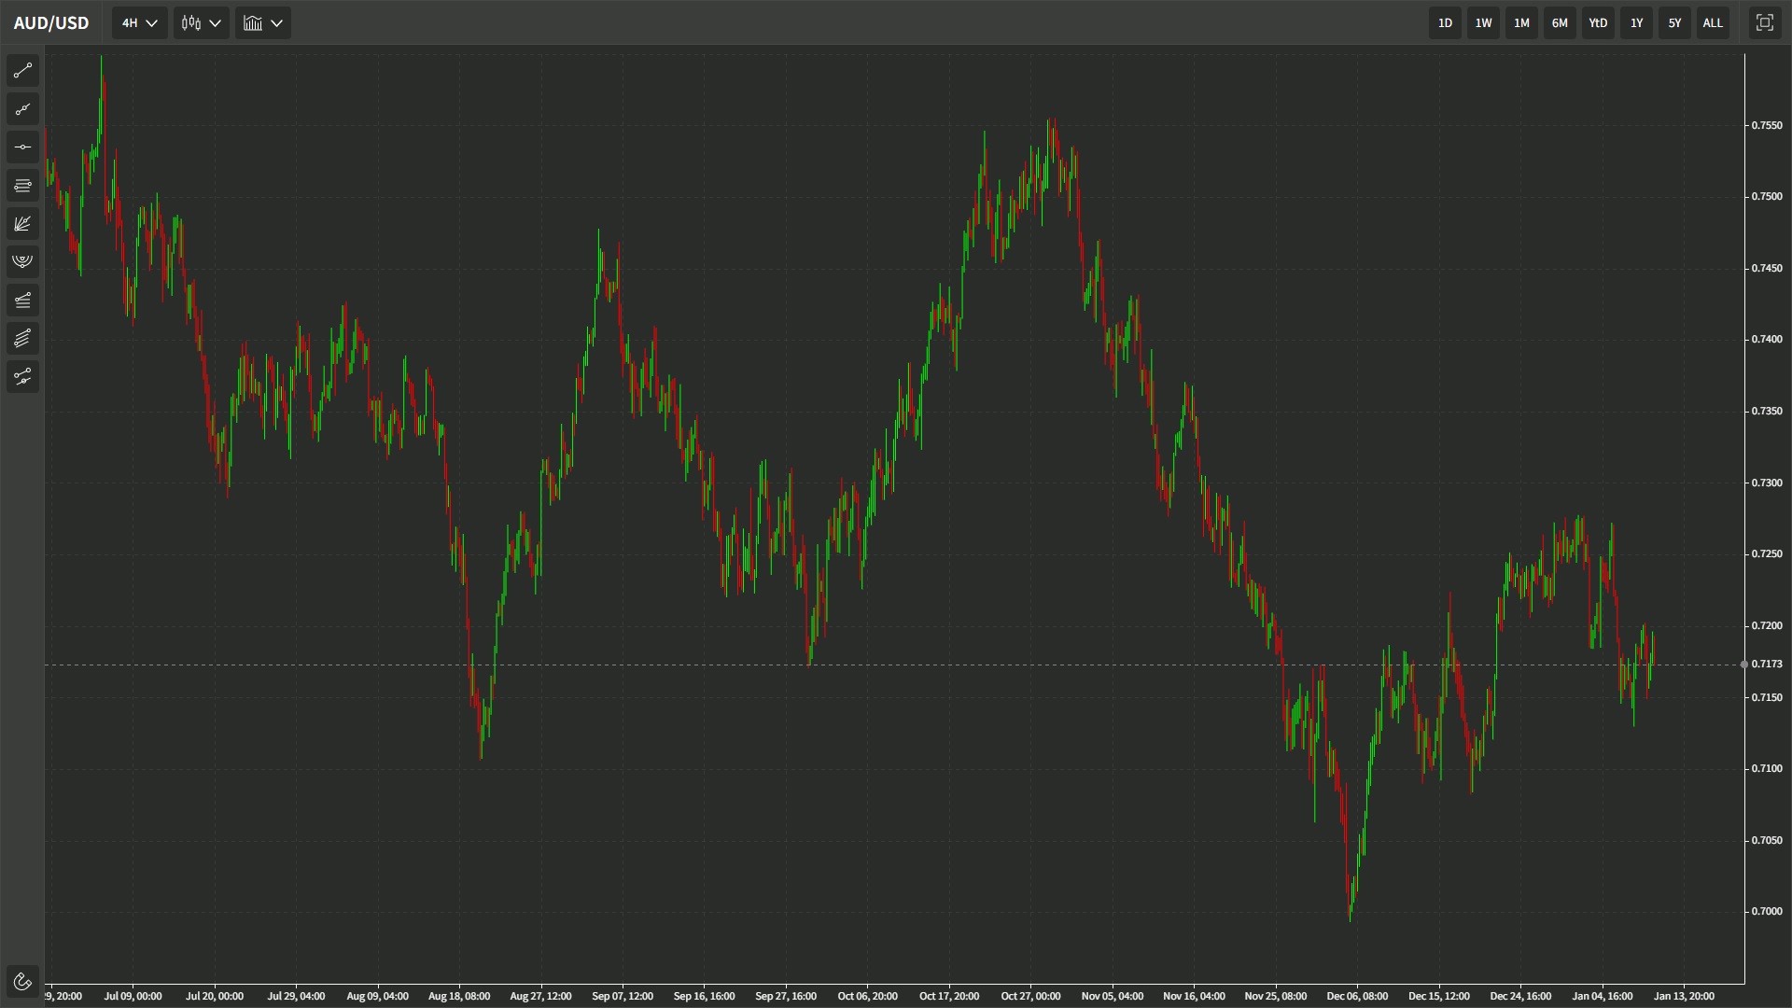Select the horizontal line tool
The width and height of the screenshot is (1792, 1008).
point(22,147)
